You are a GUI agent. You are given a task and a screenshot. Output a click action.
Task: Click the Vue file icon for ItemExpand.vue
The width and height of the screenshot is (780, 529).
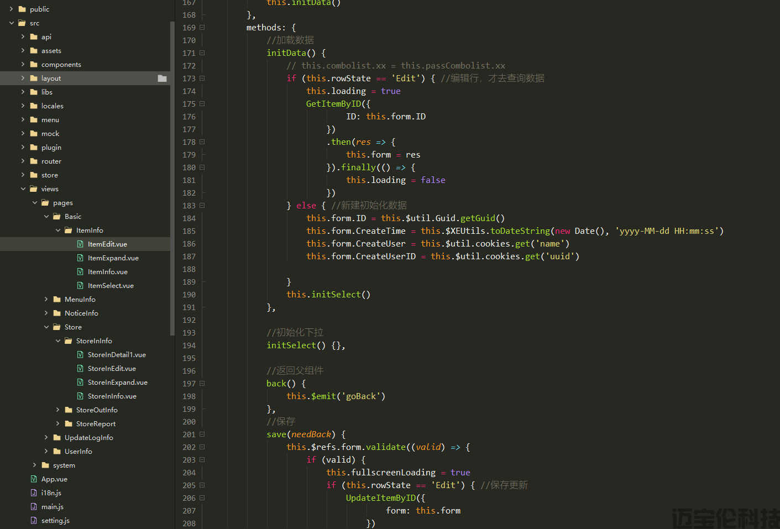coord(80,258)
